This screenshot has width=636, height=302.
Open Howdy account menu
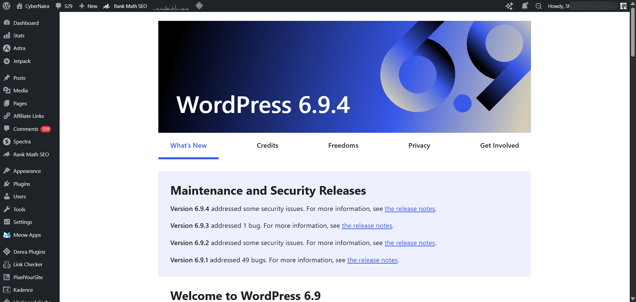[587, 6]
